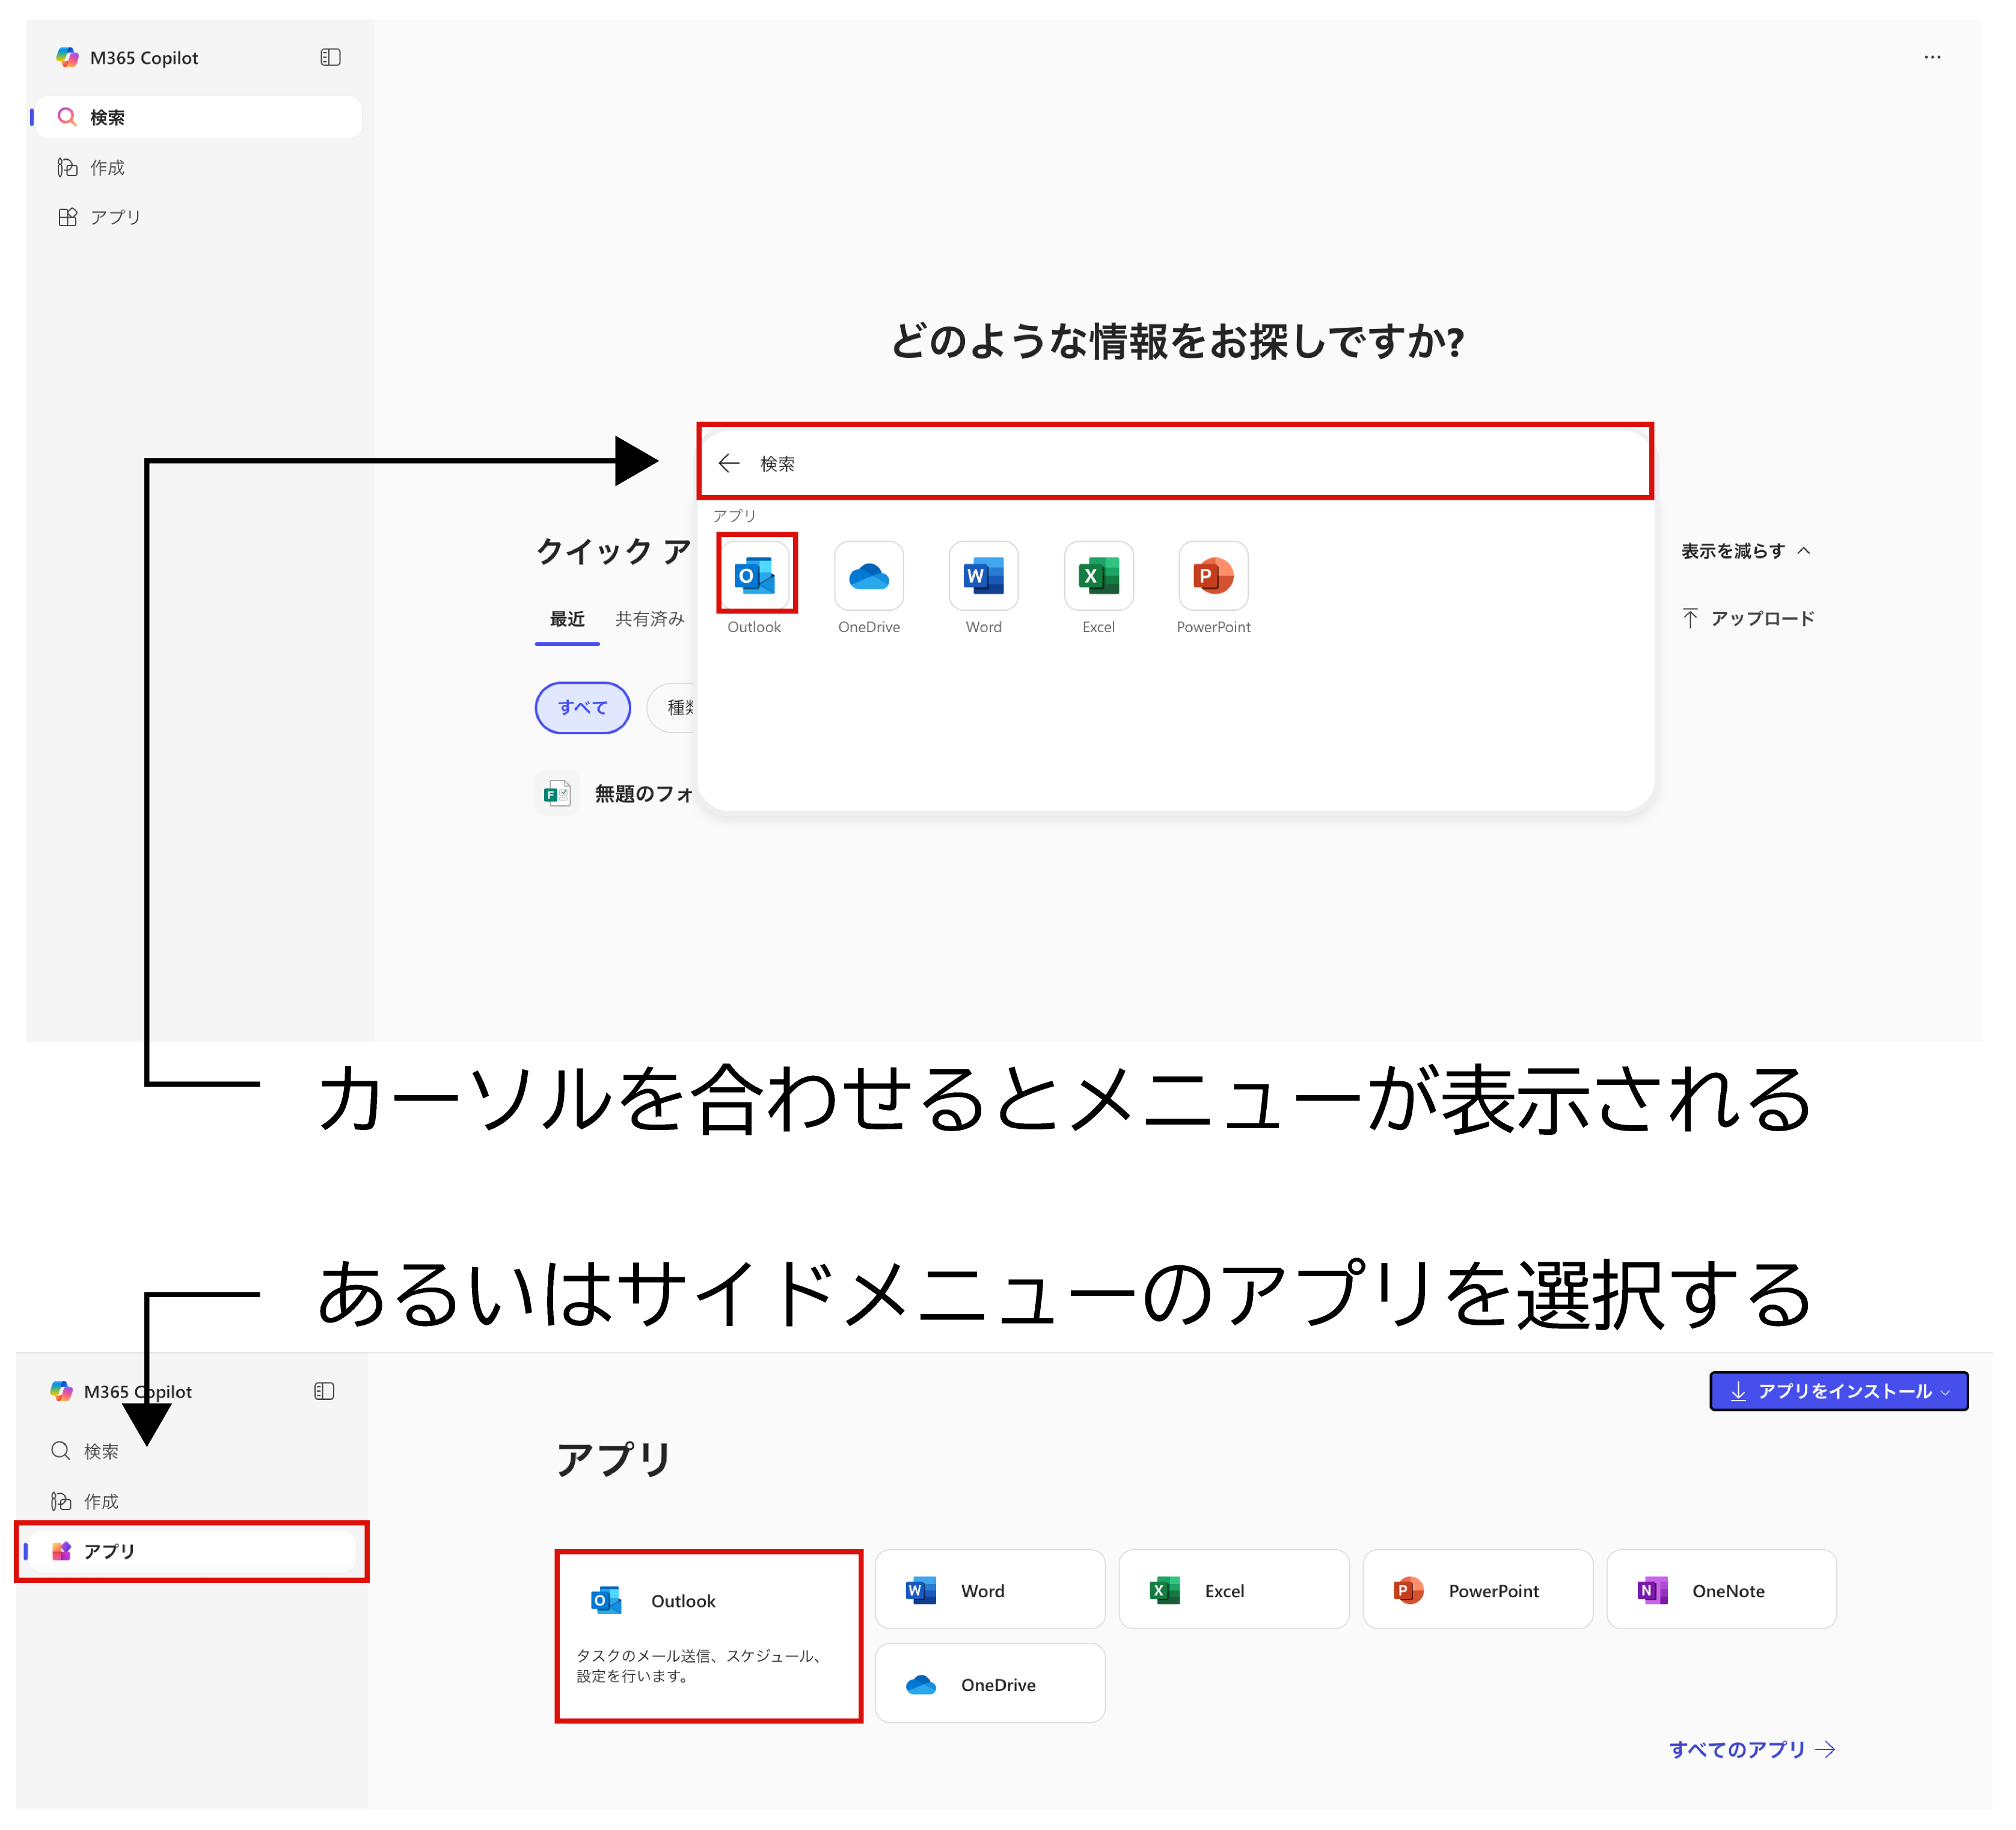Open OneDrive icon in search dropdown
Viewport: 2016px width, 1830px height.
[x=869, y=576]
